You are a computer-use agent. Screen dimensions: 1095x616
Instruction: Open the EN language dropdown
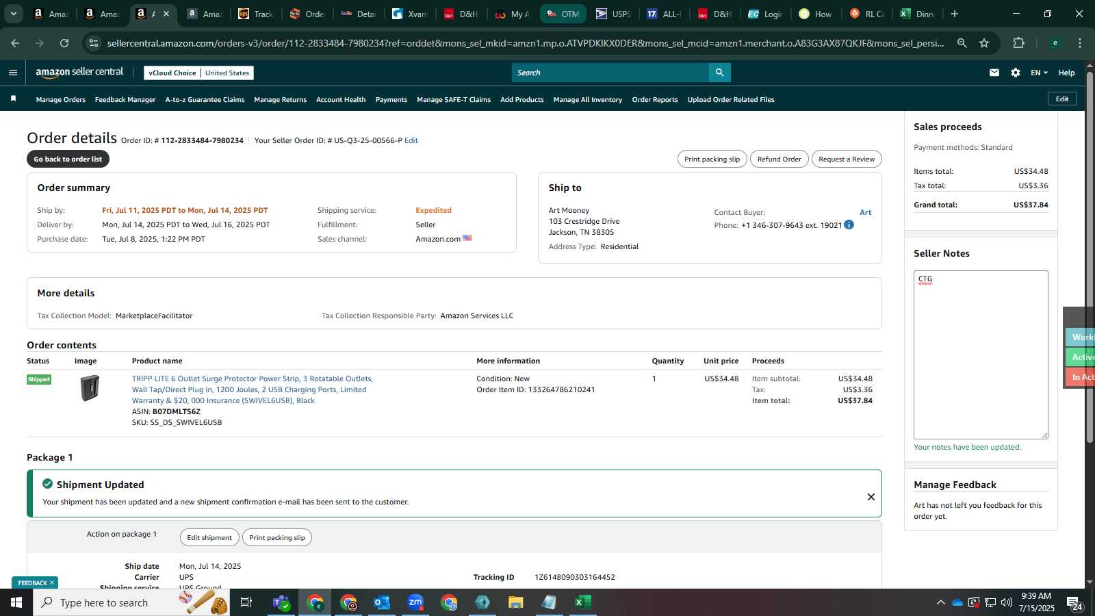1039,73
